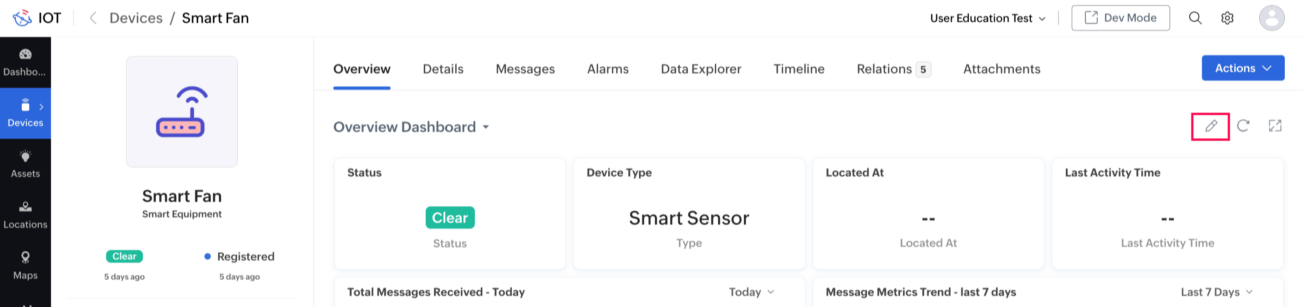Image resolution: width=1303 pixels, height=307 pixels.
Task: Open the User Education Test selector
Action: coord(987,18)
